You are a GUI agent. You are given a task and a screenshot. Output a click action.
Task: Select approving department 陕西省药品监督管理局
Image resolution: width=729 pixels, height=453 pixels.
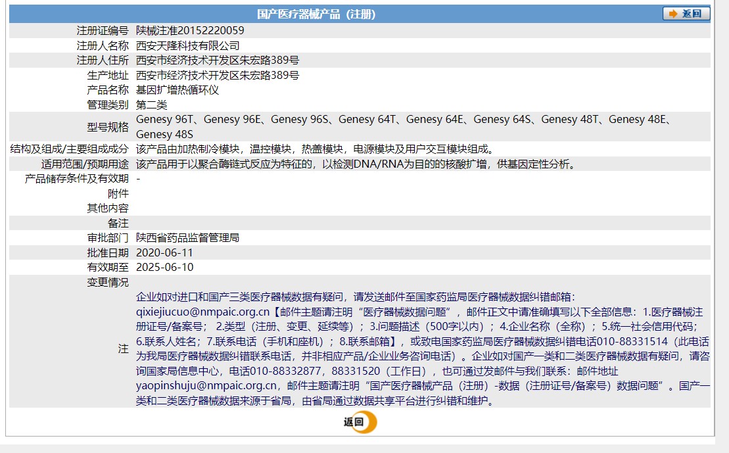pos(187,238)
